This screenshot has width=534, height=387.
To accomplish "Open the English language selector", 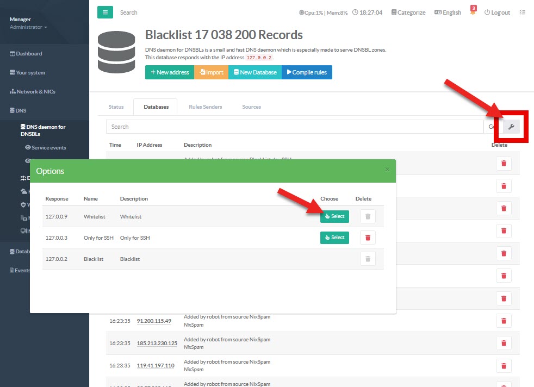I will coord(448,13).
